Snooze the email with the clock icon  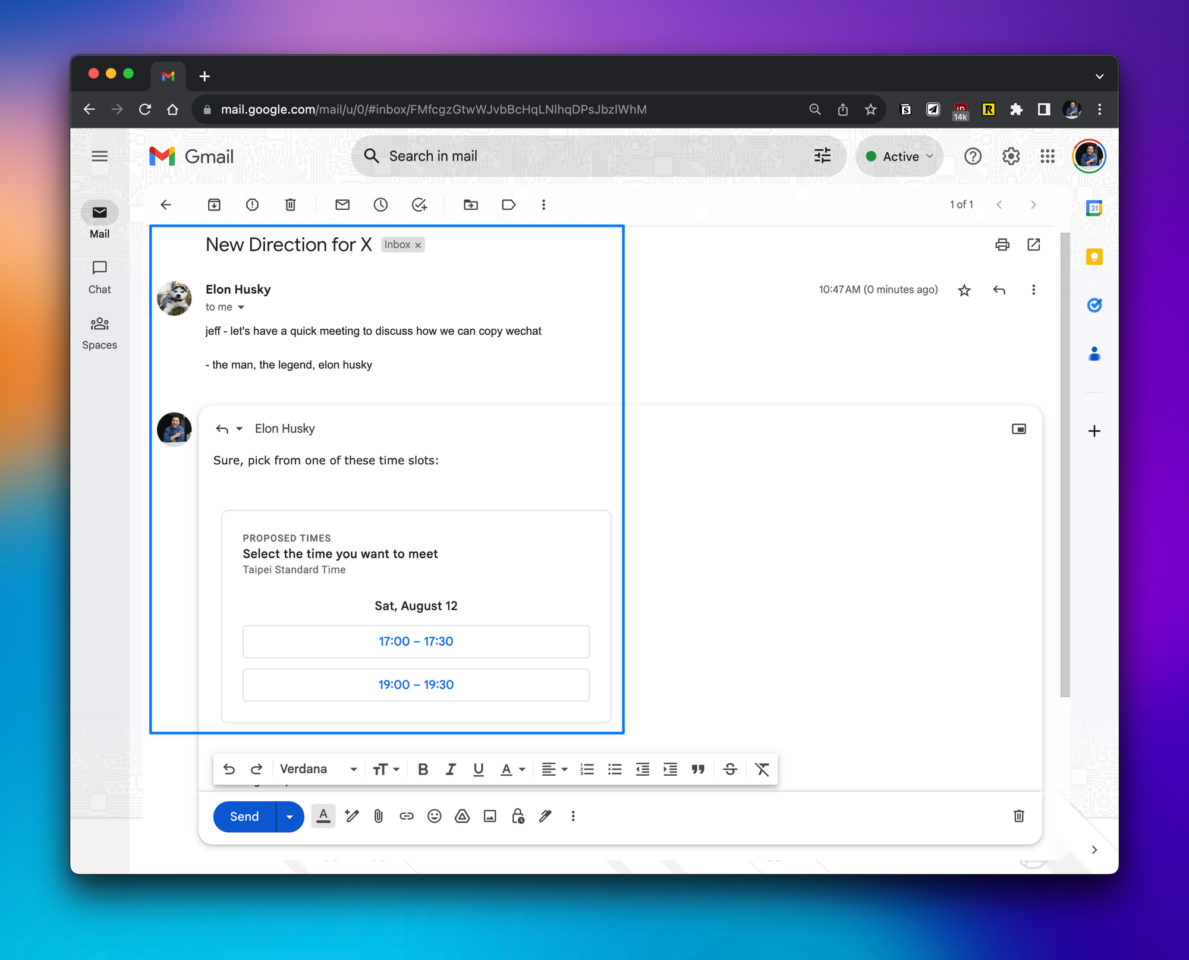(x=380, y=204)
